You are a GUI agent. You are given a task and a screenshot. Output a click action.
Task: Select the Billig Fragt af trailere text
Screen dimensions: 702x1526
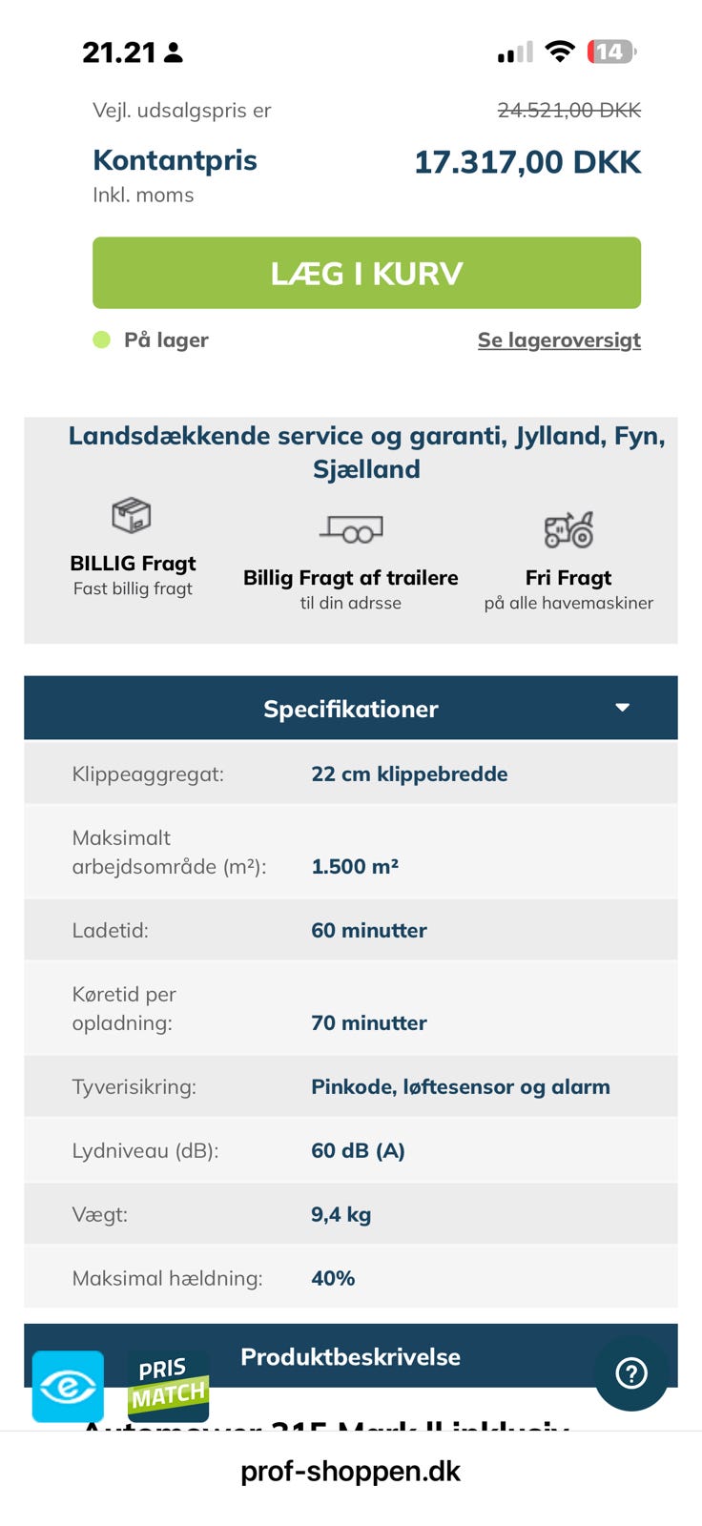(351, 578)
